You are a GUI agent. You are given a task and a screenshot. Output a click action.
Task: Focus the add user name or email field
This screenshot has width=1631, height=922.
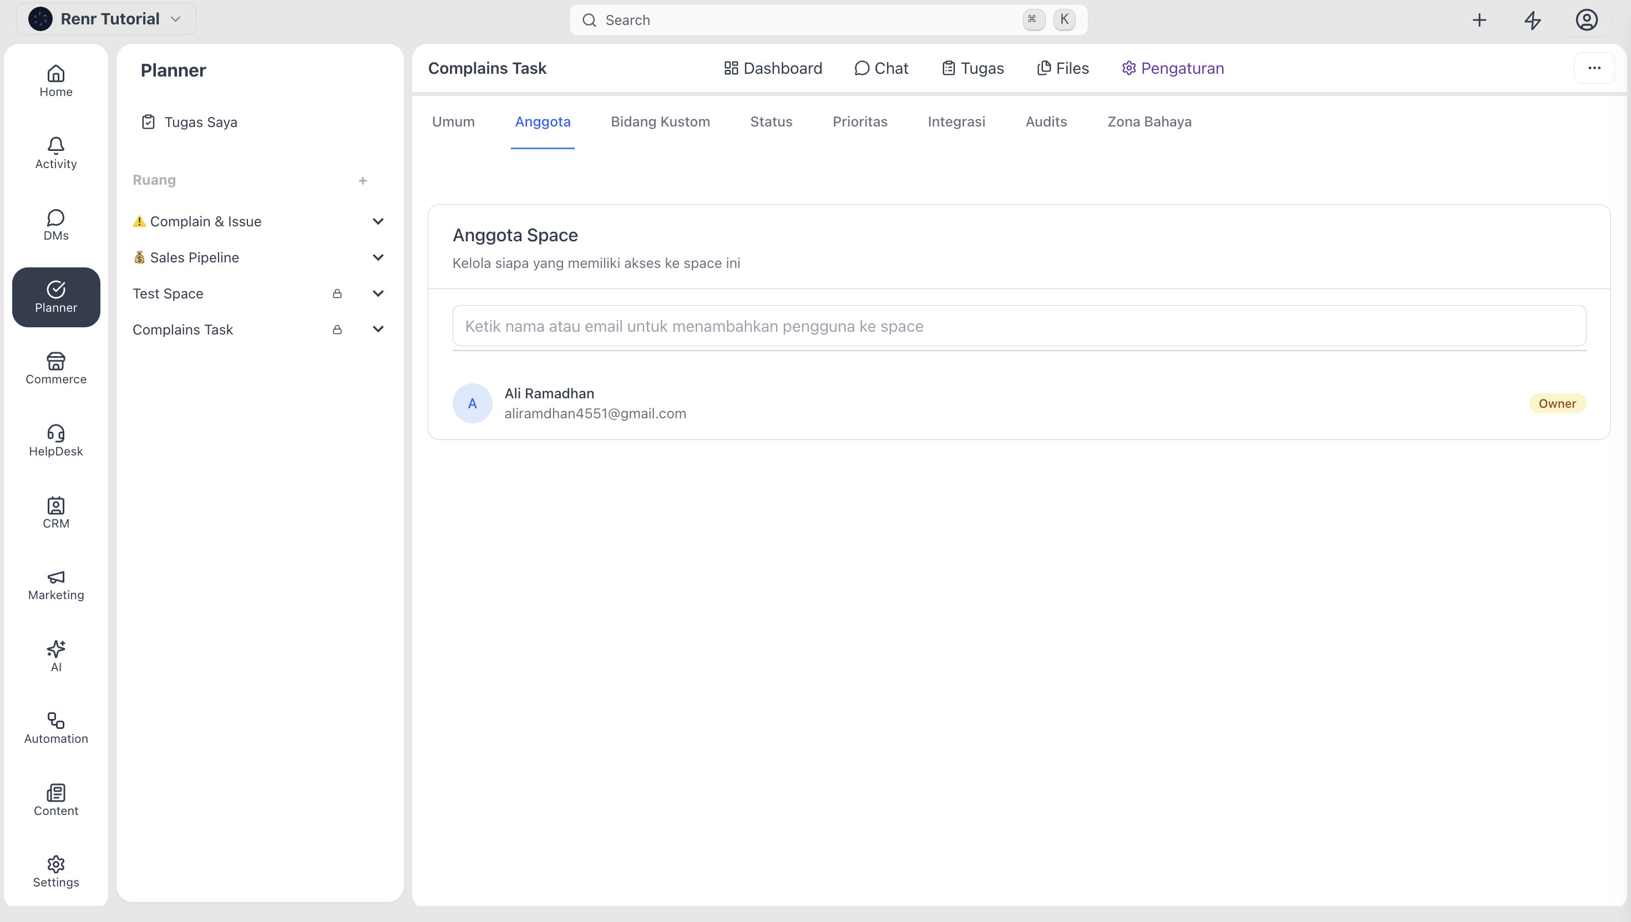(x=1020, y=326)
